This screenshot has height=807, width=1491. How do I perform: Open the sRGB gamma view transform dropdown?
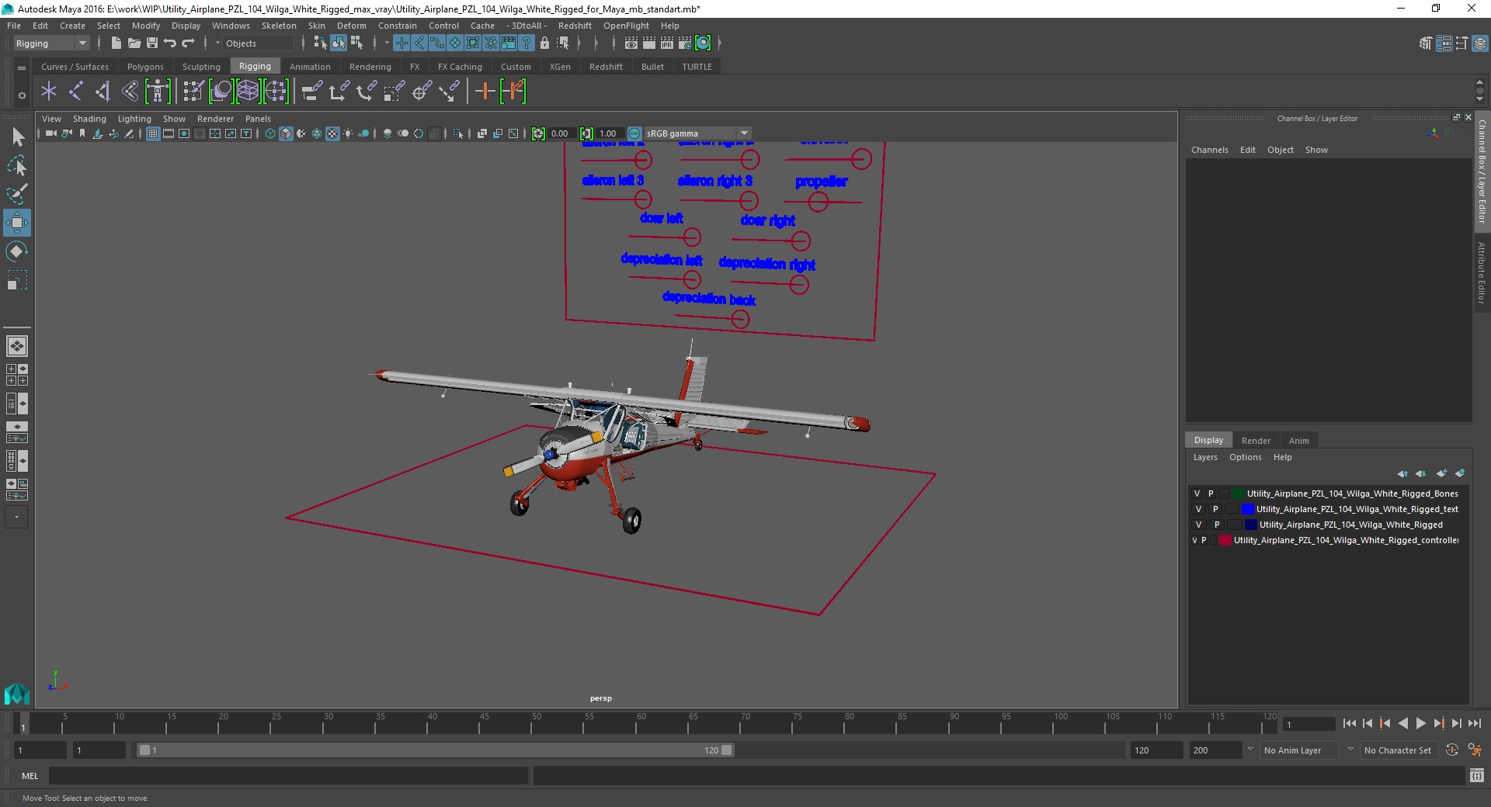coord(697,133)
